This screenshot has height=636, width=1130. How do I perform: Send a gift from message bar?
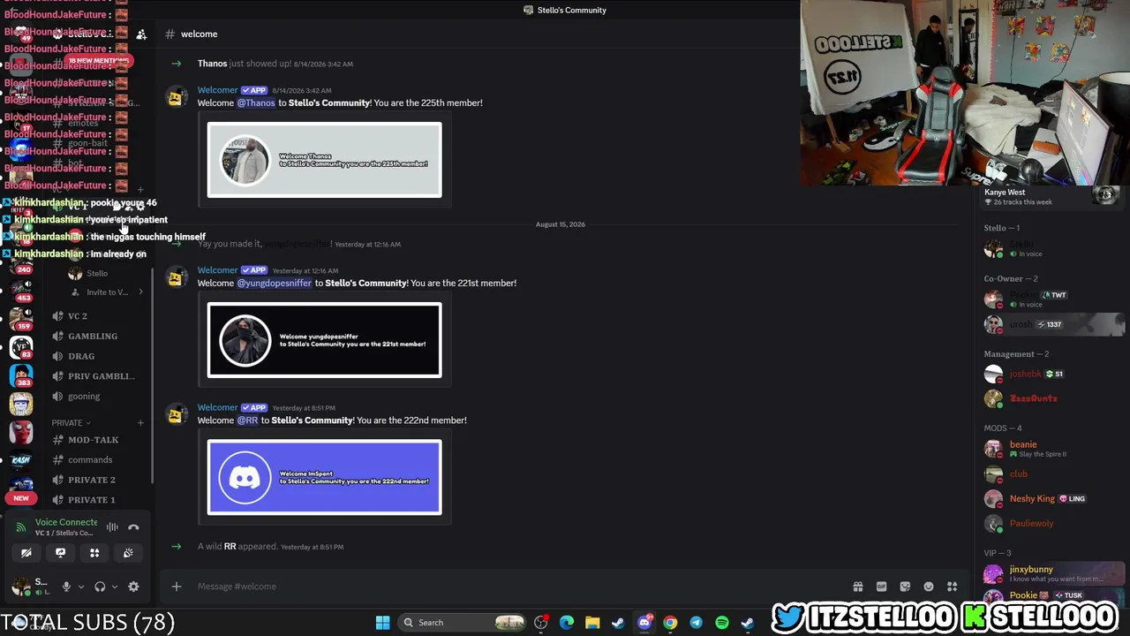click(858, 587)
